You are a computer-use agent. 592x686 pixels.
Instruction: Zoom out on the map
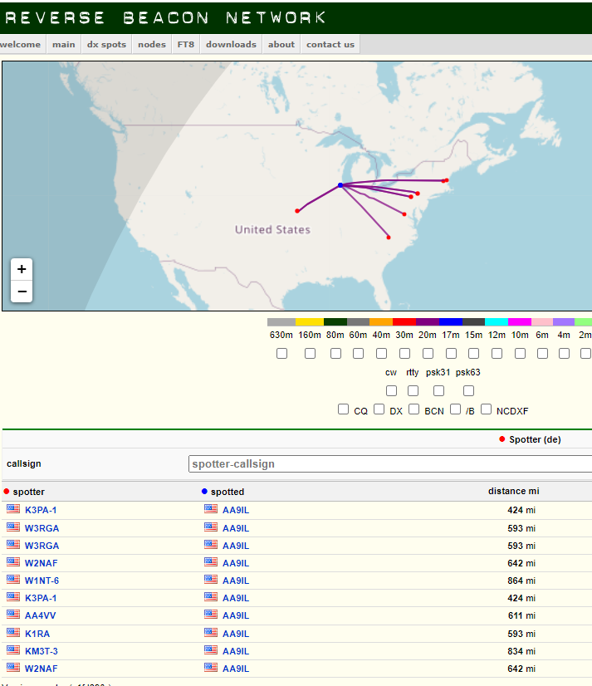[22, 292]
